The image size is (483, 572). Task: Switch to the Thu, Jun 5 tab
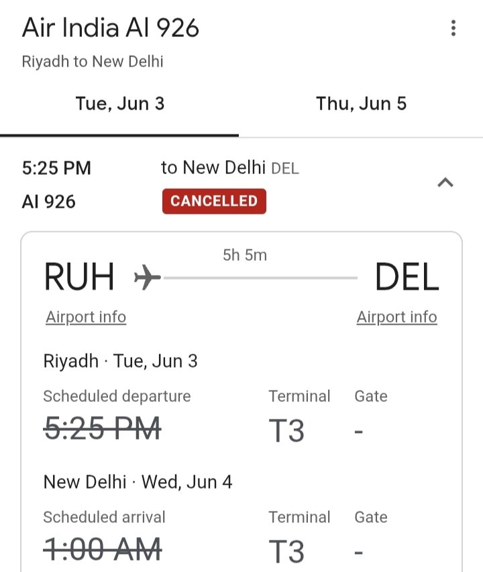[x=361, y=104]
